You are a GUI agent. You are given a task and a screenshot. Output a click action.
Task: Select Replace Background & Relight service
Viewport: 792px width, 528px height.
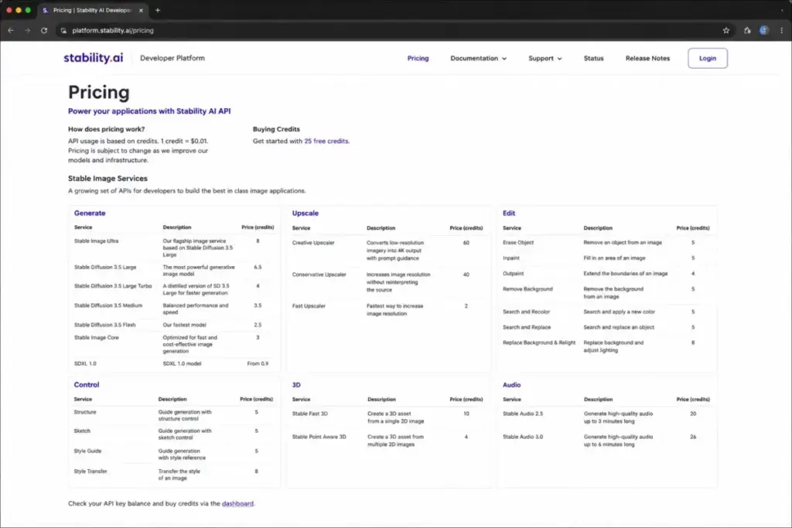(539, 342)
